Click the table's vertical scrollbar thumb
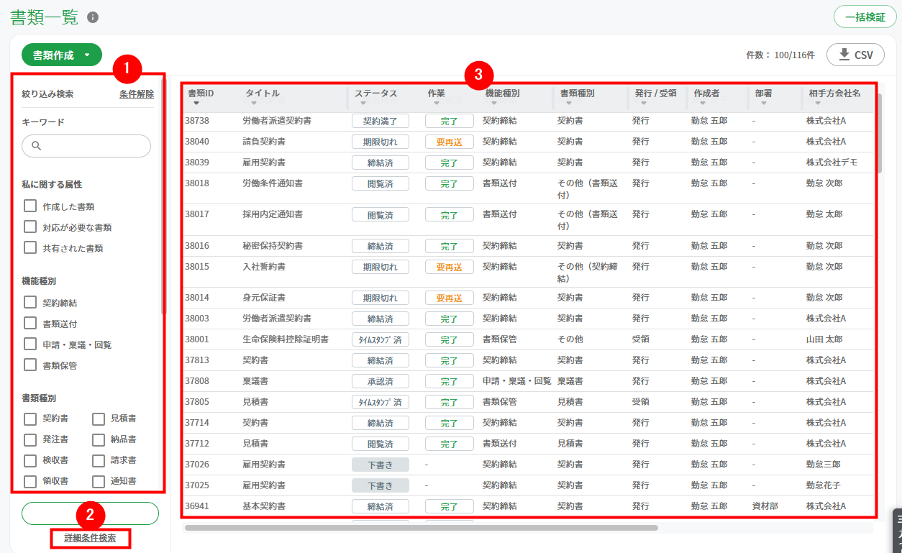 (879, 133)
